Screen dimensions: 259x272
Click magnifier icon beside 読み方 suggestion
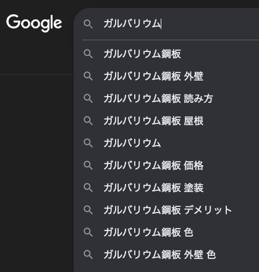coord(88,99)
